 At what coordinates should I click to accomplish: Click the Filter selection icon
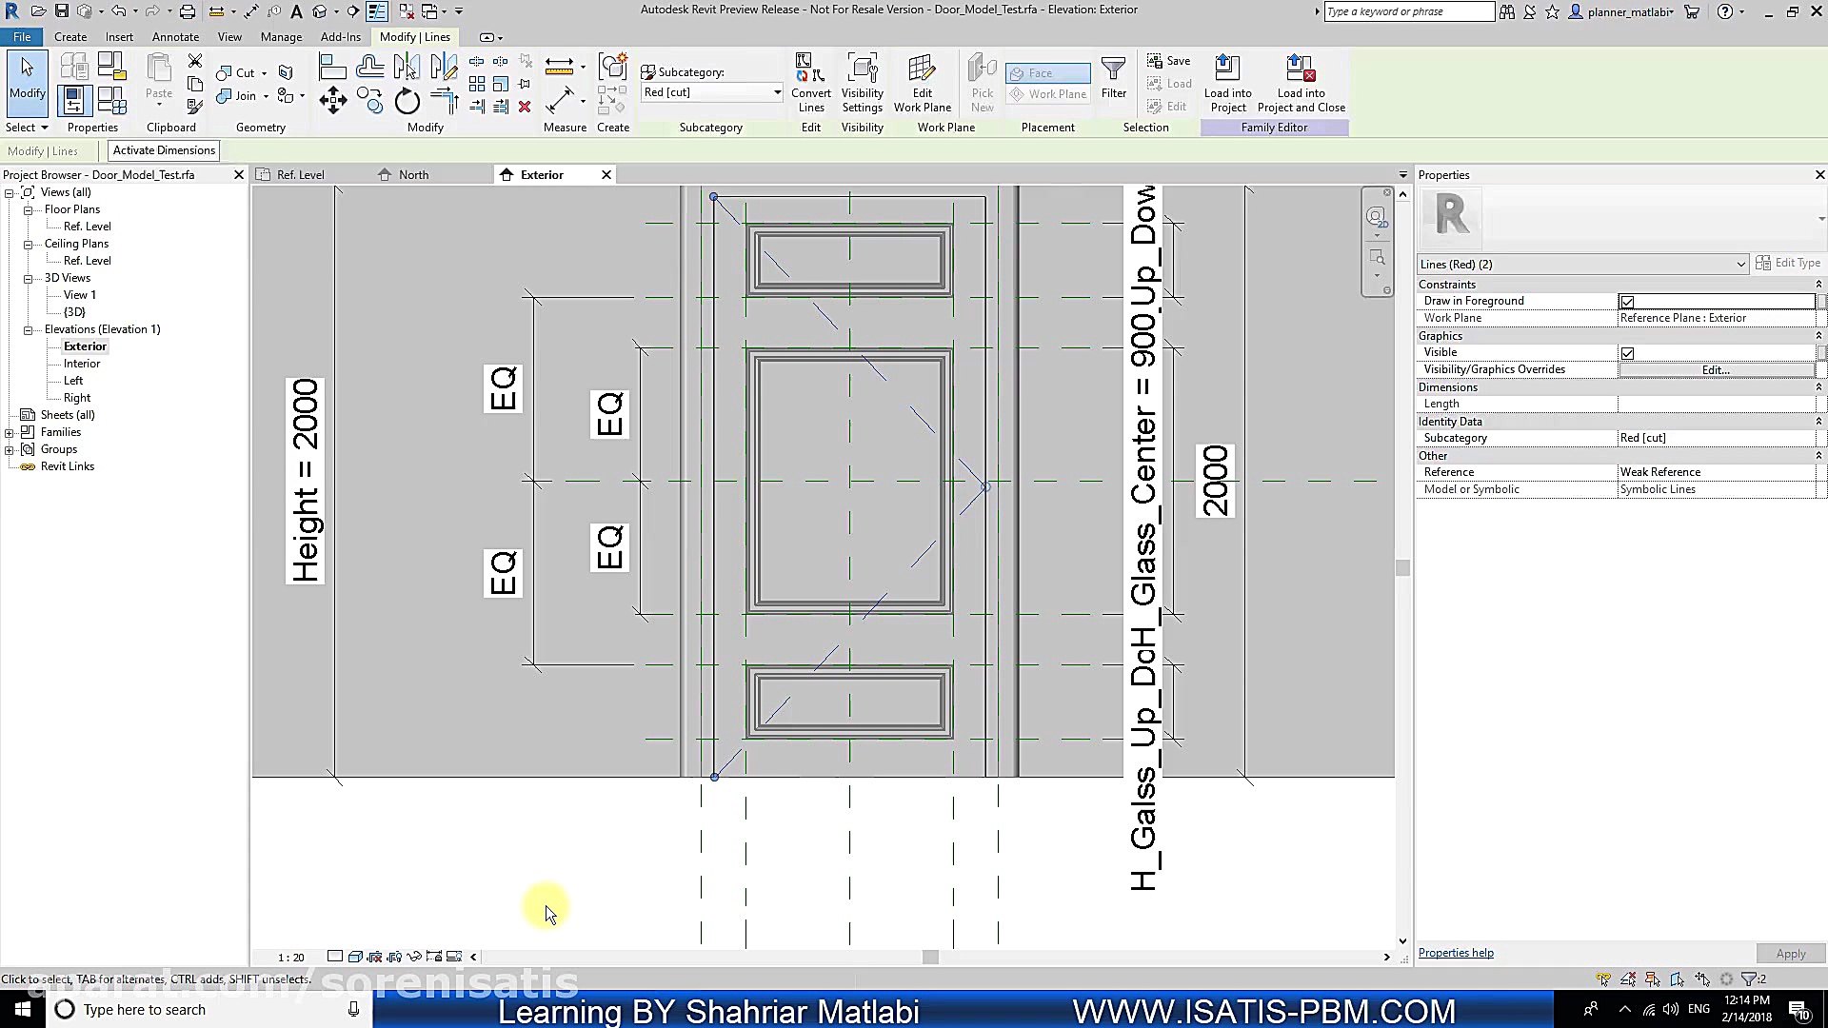pos(1113,78)
